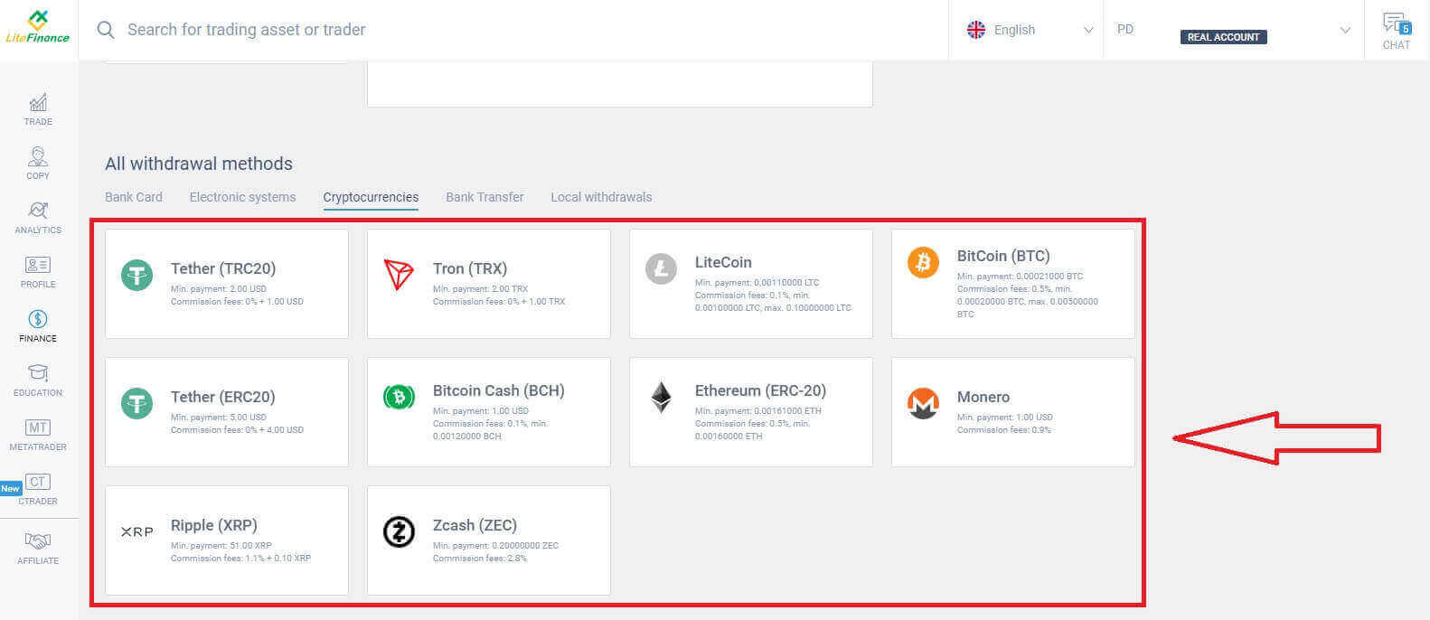1430x620 pixels.
Task: Click the Tether TRC20 coin icon
Action: (137, 275)
